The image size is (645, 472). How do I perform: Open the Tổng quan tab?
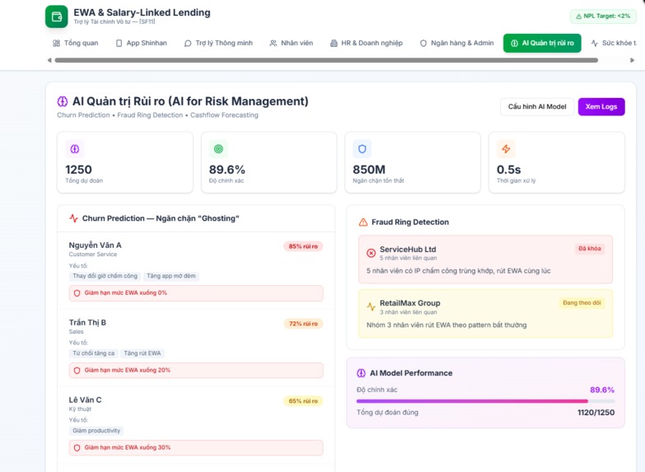(x=76, y=43)
